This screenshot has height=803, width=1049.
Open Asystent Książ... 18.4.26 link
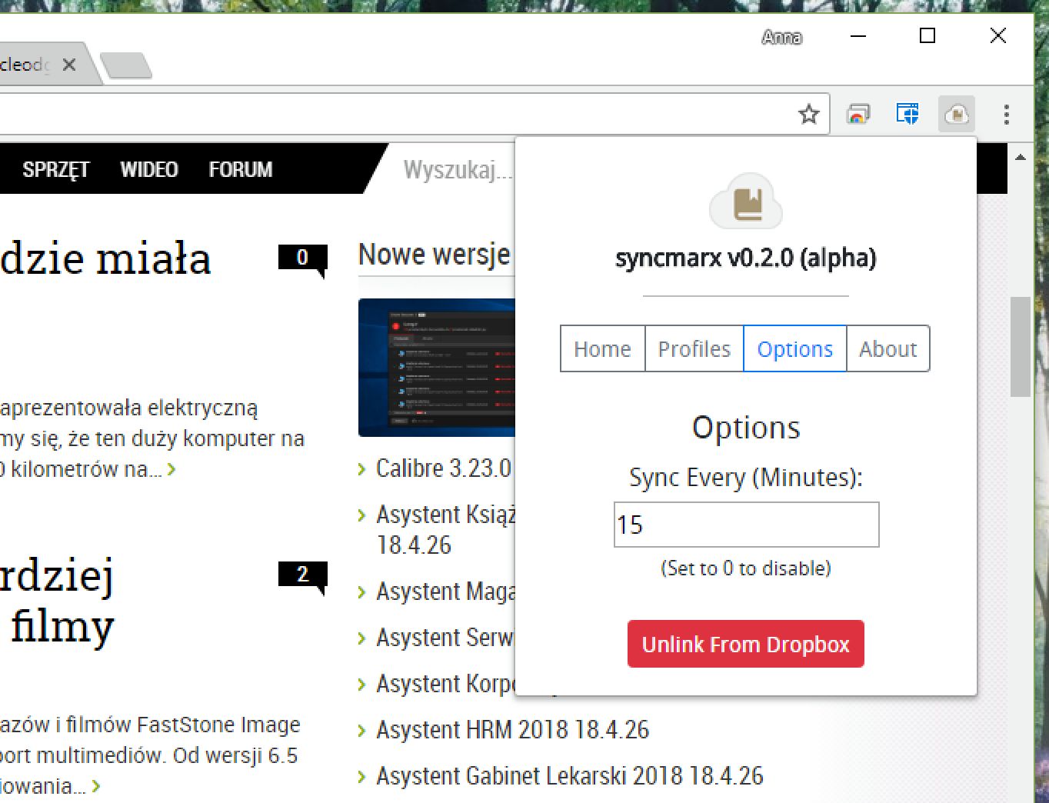(445, 529)
